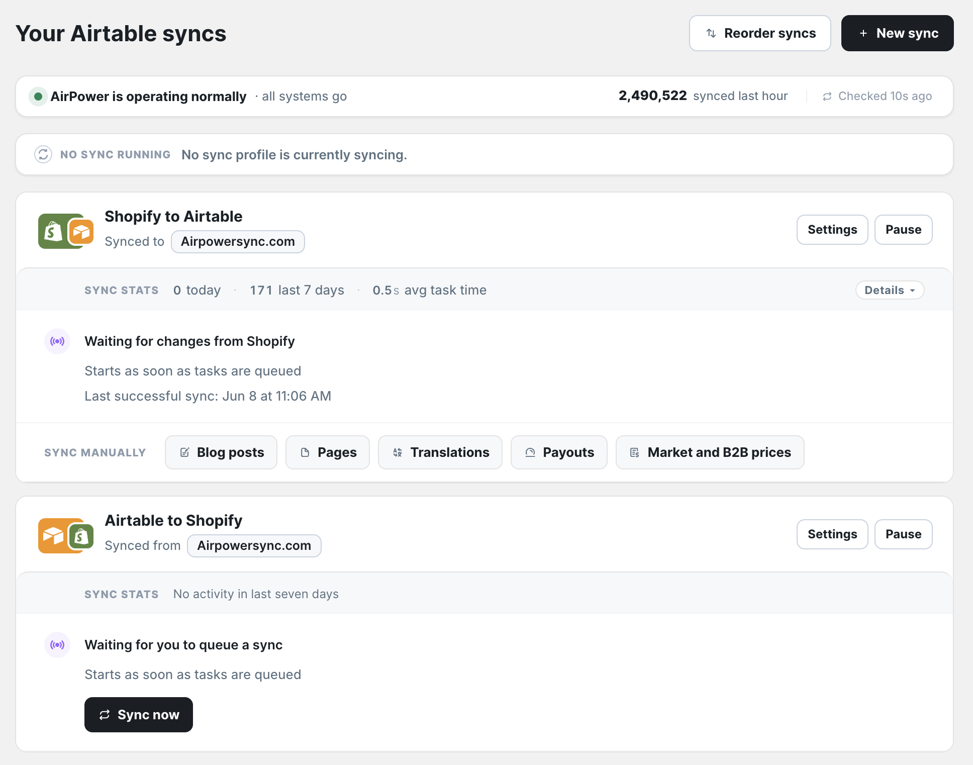Click Waiting for changes from Shopify text
The image size is (973, 765).
[x=189, y=341]
